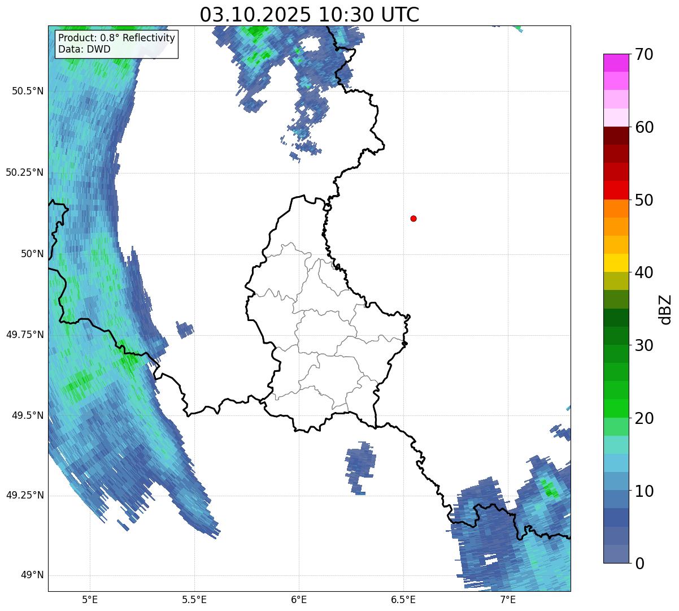Click the yellow colorbar swatch above 40
Image resolution: width=679 pixels, height=611 pixels.
click(616, 263)
